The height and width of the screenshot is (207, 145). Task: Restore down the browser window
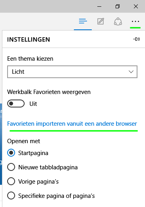pos(118,6)
